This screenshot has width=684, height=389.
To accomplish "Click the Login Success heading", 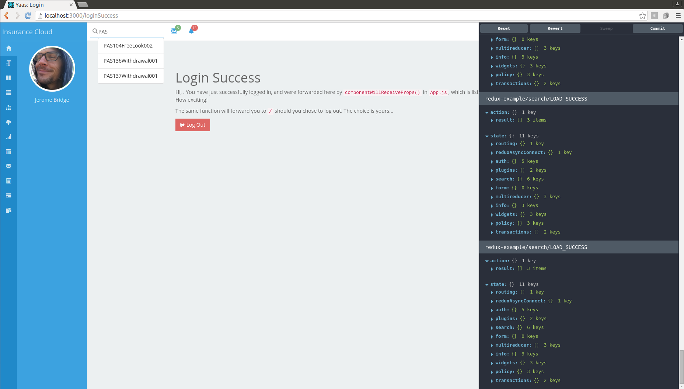I will coord(218,78).
